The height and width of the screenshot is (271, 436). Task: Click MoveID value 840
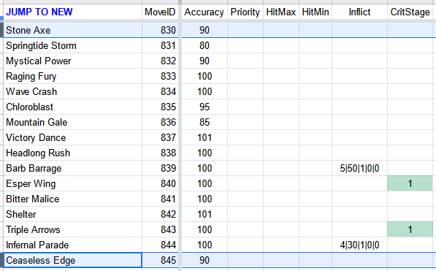coord(168,183)
